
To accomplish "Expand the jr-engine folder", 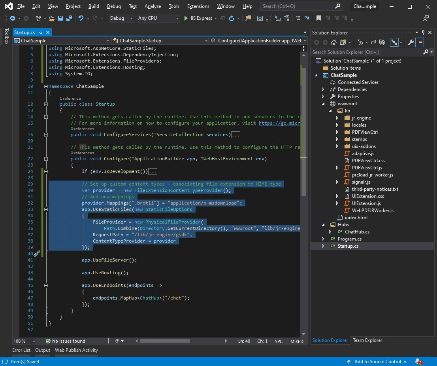I will 337,118.
